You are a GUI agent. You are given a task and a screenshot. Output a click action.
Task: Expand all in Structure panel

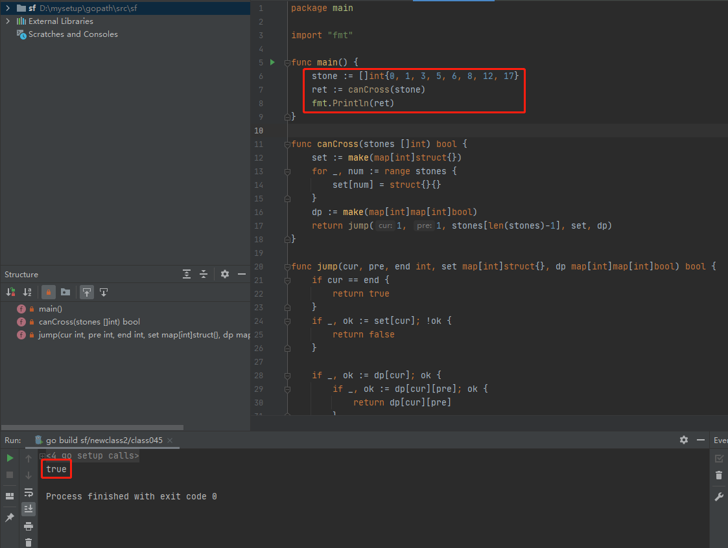(x=187, y=274)
